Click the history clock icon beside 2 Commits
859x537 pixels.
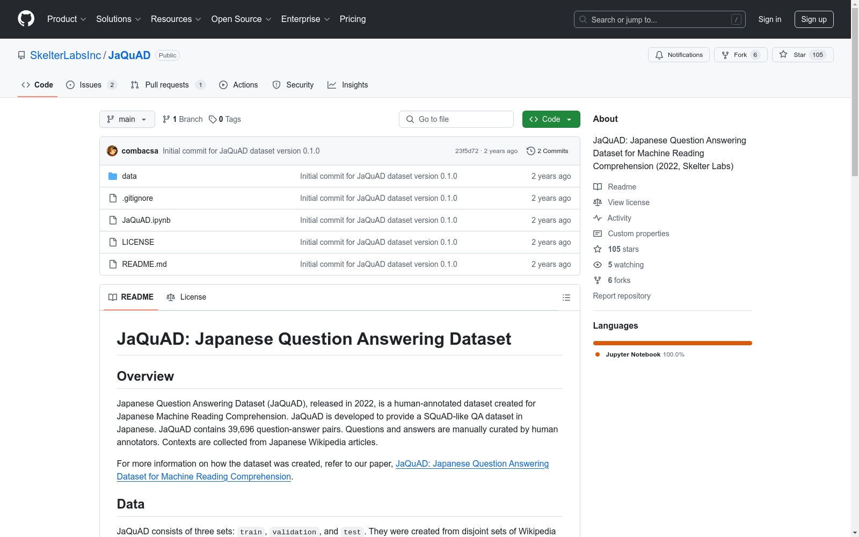(x=531, y=151)
